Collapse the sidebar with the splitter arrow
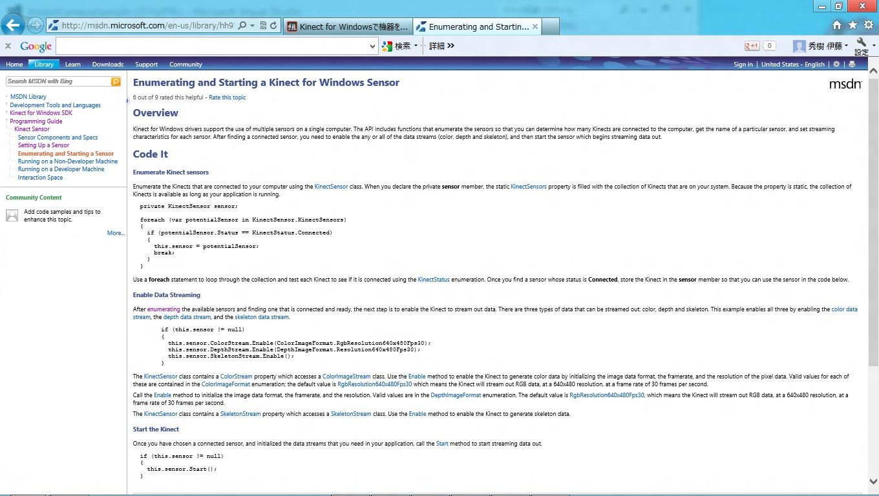The image size is (879, 496). coord(127,101)
